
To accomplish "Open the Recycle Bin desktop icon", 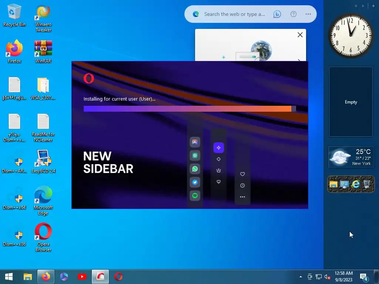I will coord(14,16).
